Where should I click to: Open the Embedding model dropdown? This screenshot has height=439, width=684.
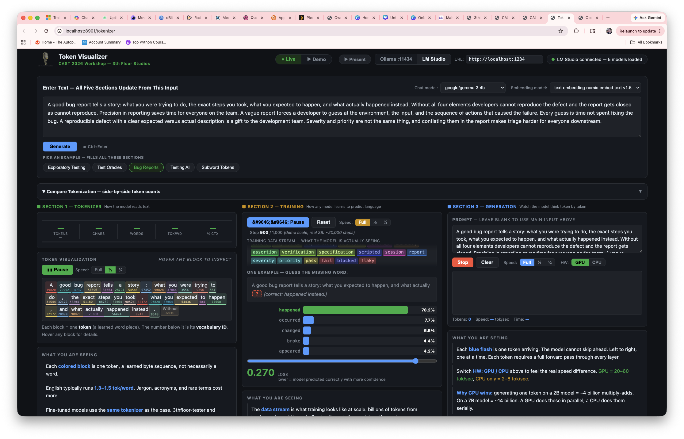tap(595, 88)
